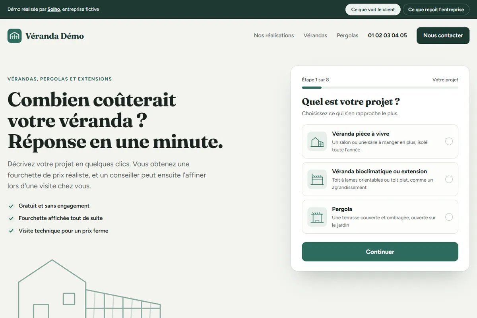
Task: Select the Véranda pièce à vivre radio button
Action: coord(449,142)
